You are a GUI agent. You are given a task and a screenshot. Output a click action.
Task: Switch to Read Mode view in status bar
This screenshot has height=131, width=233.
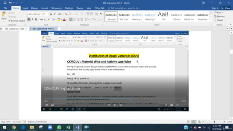pos(188,122)
